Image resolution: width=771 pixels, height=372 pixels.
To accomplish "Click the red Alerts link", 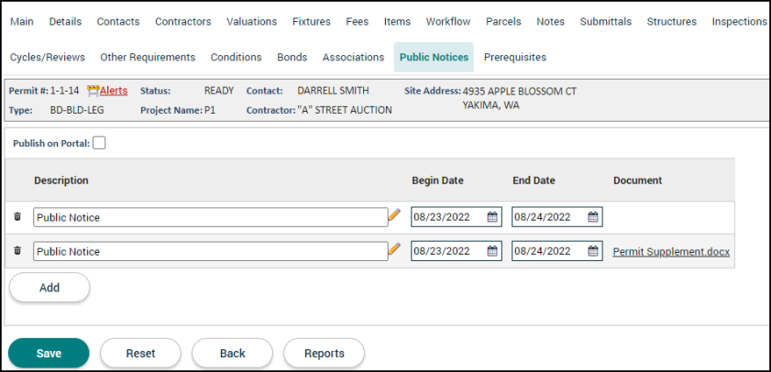I will pos(114,91).
